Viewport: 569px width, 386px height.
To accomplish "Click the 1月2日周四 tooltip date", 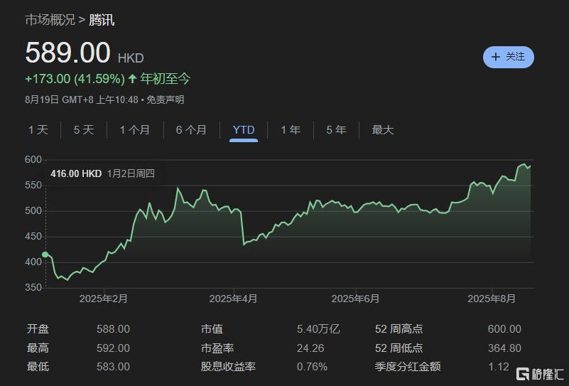I will click(x=131, y=173).
